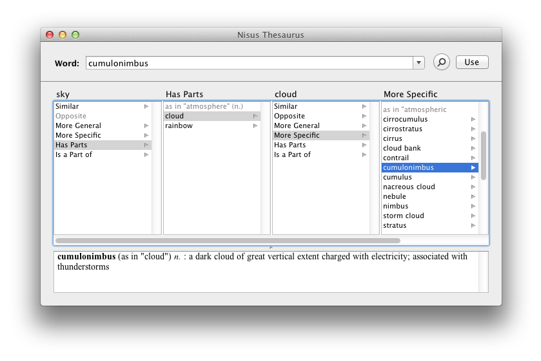Minimize the window with yellow button
541x361 pixels.
(63, 35)
